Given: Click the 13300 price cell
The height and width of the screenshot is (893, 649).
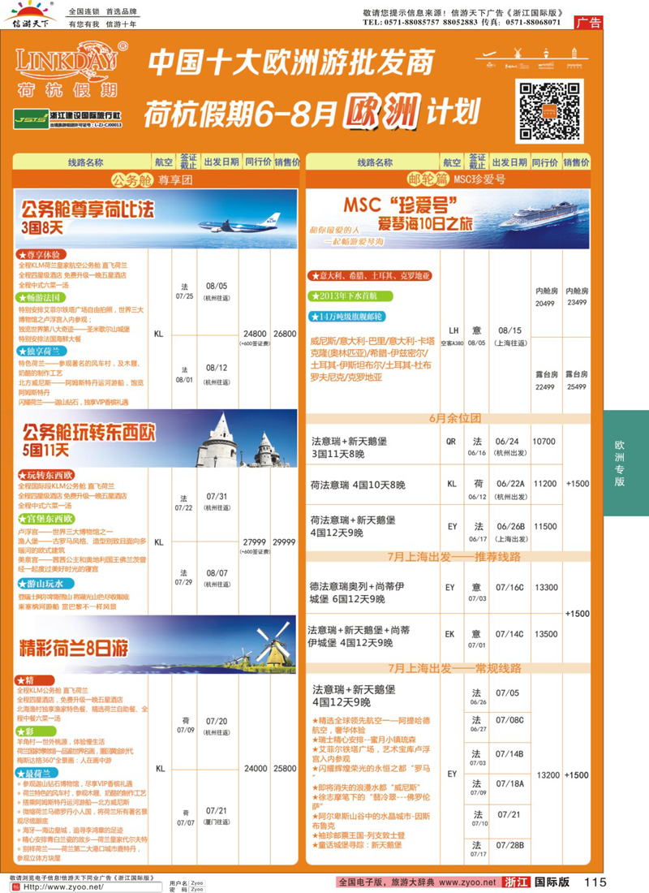Looking at the screenshot, I should point(547,587).
